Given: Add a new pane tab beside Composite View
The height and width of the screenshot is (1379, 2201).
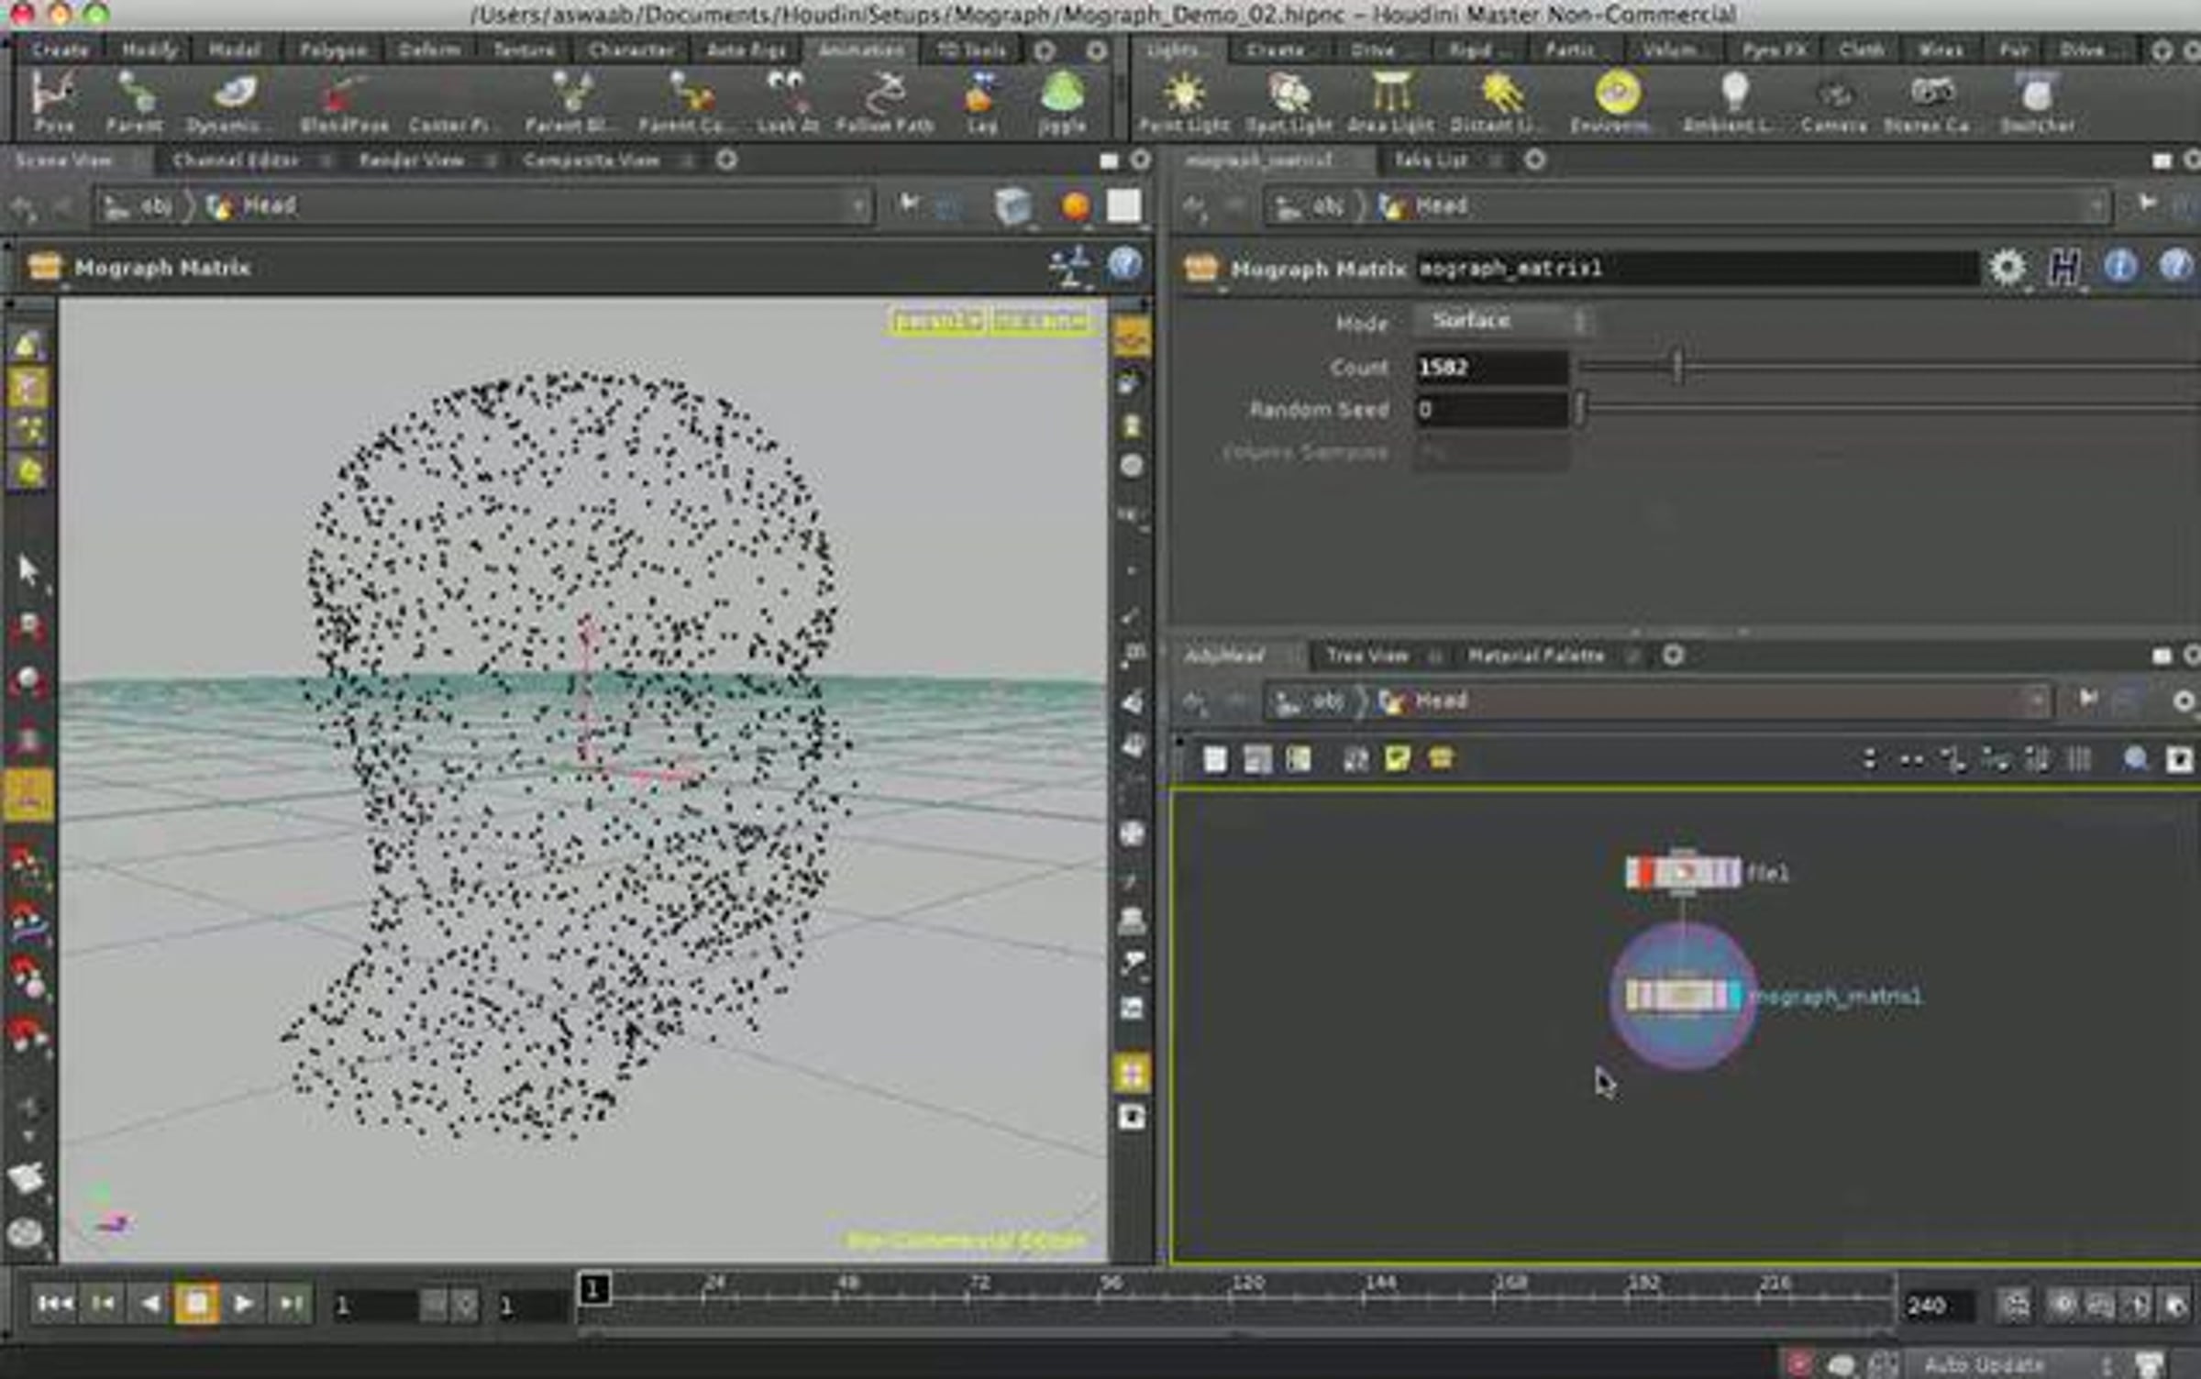Looking at the screenshot, I should pos(727,160).
